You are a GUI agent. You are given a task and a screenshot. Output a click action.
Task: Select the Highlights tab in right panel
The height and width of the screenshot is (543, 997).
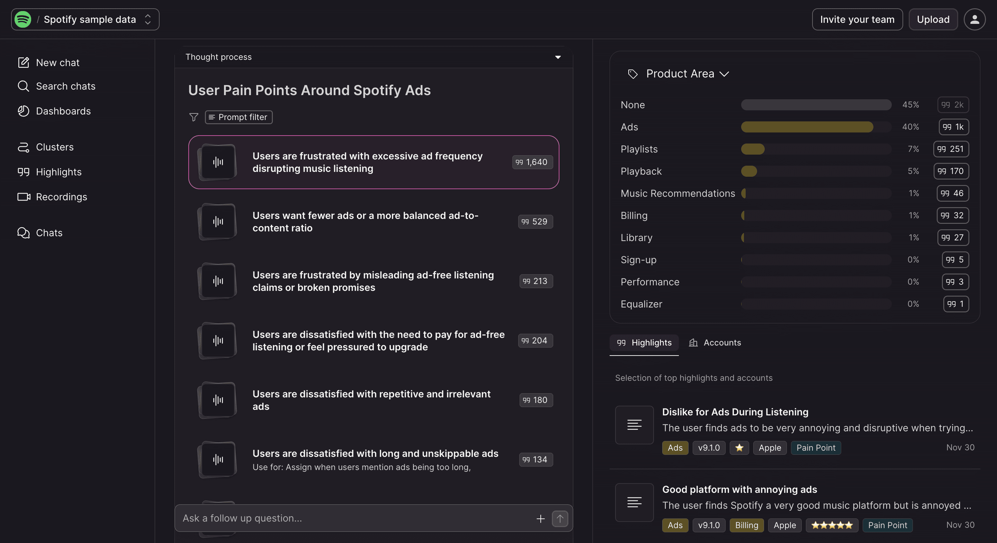click(x=644, y=343)
